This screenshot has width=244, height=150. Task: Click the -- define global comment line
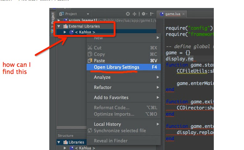click(x=189, y=47)
